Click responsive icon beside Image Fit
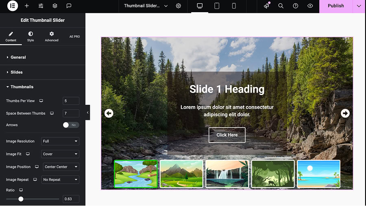Viewport: 366px width, 206px height. (28, 154)
